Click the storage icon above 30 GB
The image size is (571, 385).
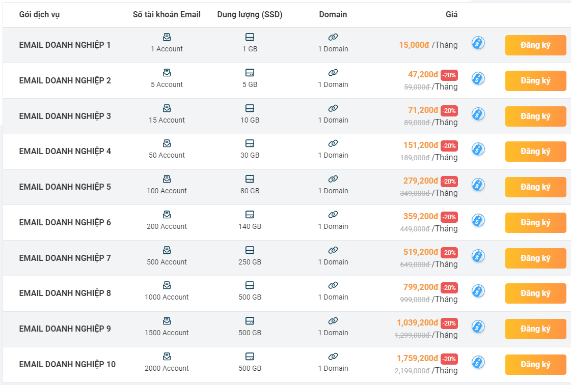pos(250,143)
